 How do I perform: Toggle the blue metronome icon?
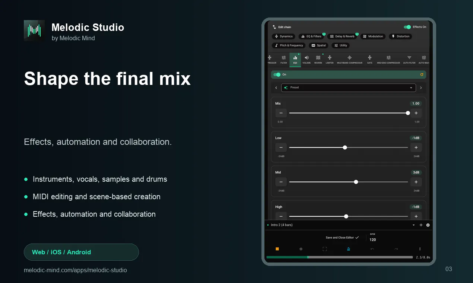click(x=349, y=249)
